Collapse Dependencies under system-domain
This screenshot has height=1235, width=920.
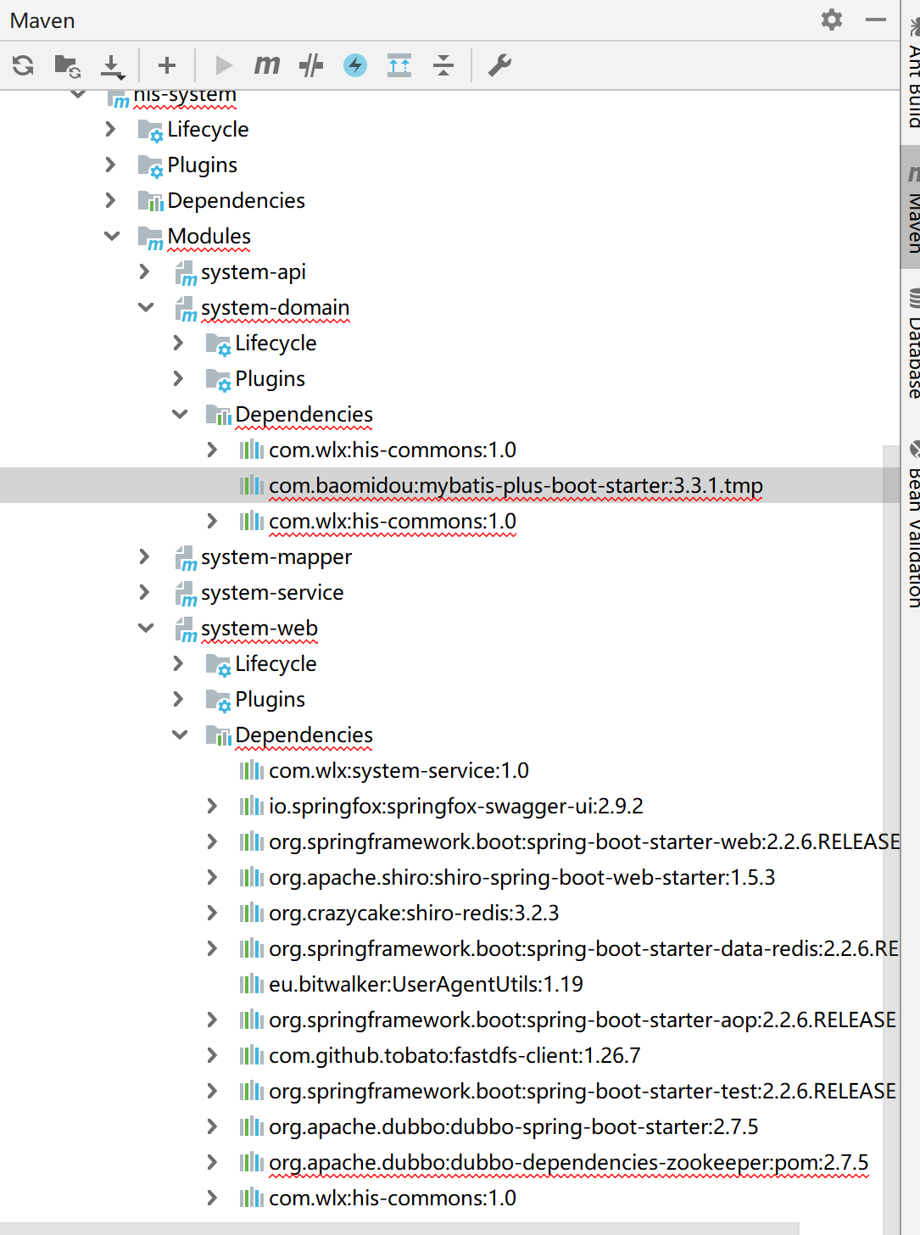coord(180,414)
